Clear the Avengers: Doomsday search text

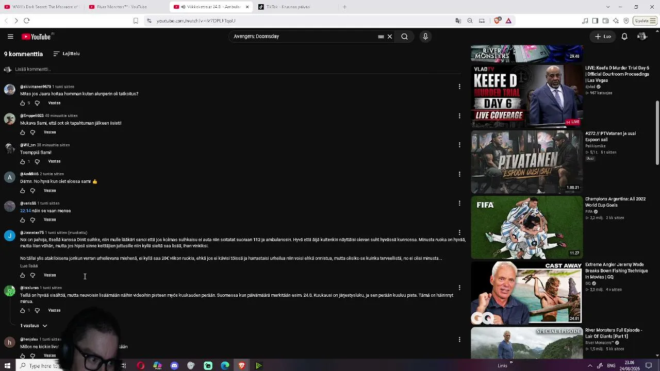click(390, 37)
